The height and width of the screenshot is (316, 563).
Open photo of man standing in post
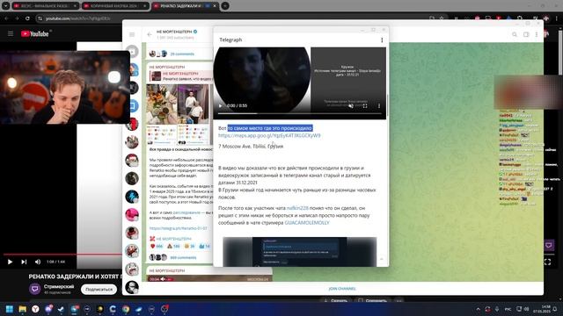pyautogui.click(x=194, y=104)
